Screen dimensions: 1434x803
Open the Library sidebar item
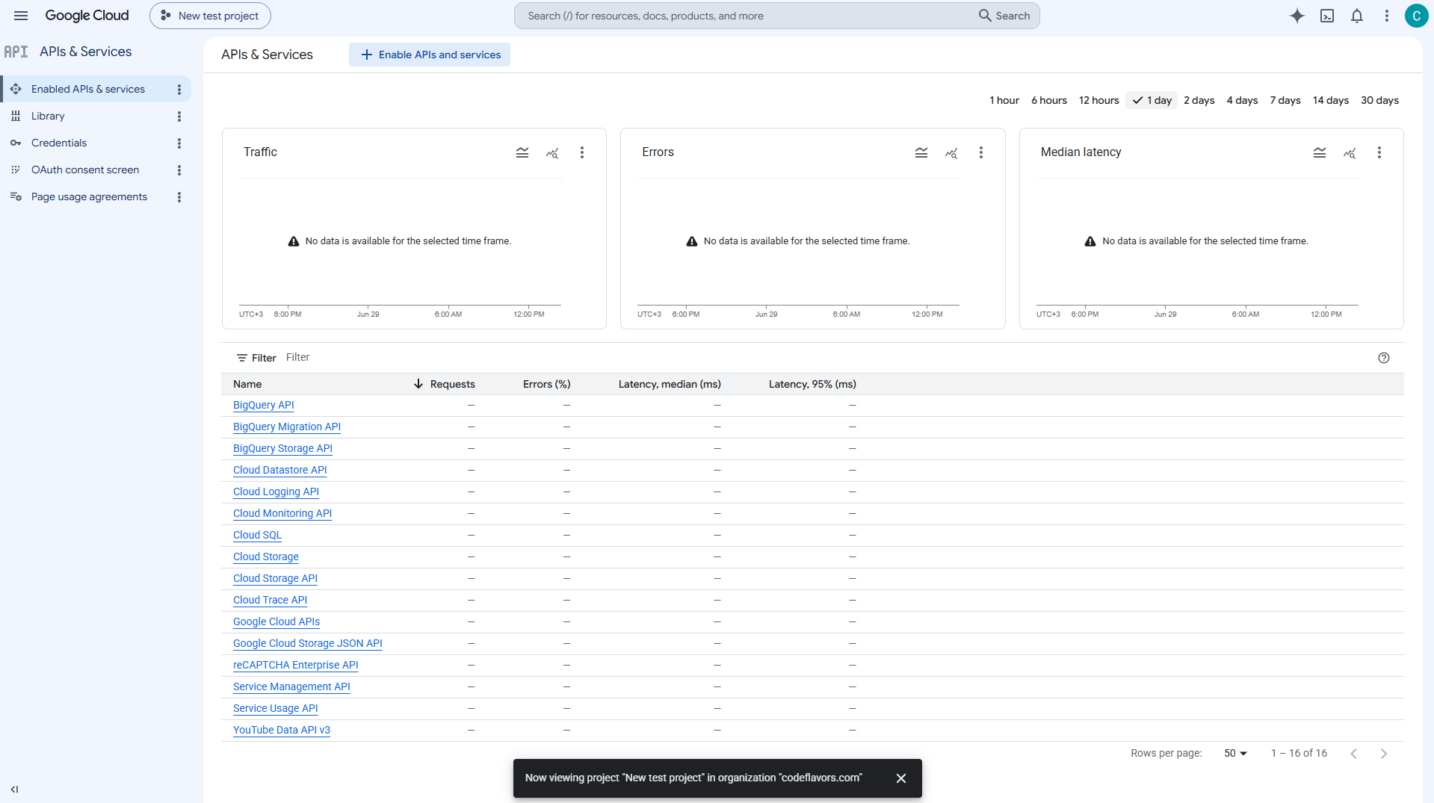pyautogui.click(x=48, y=116)
